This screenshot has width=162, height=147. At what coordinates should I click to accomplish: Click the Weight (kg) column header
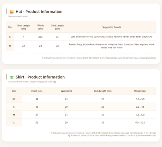[140, 91]
